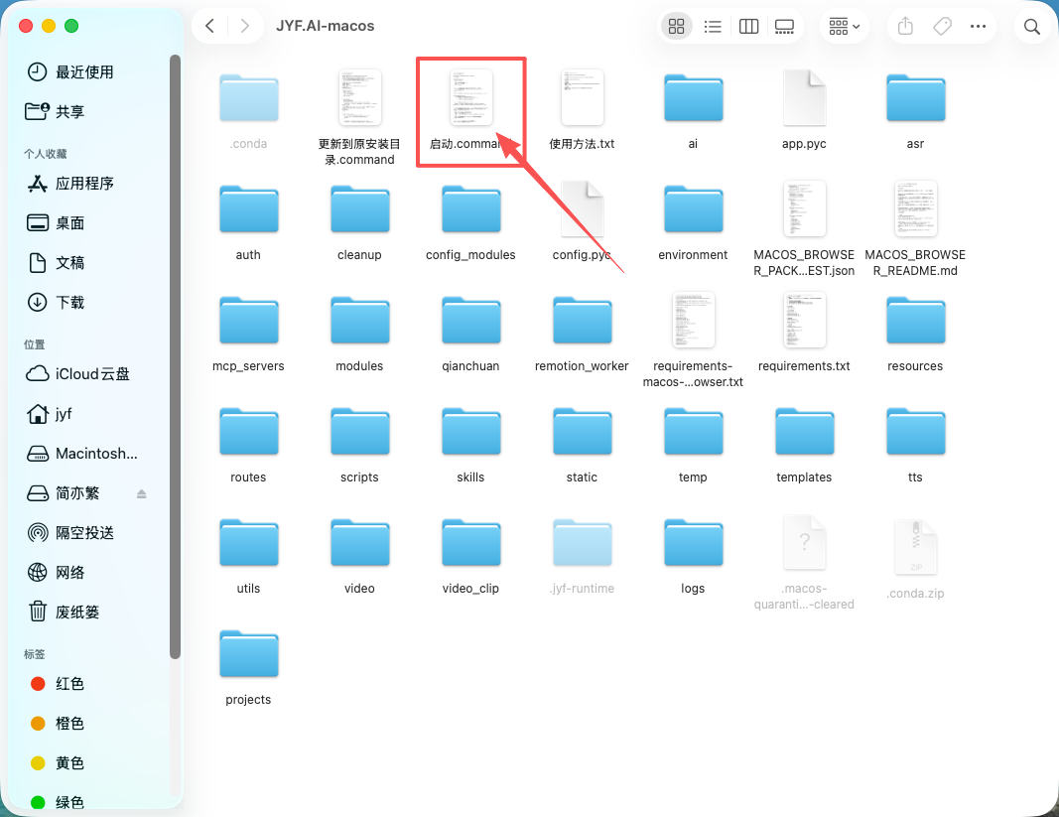The image size is (1059, 817).
Task: Open the more actions ellipsis menu
Action: click(x=978, y=27)
